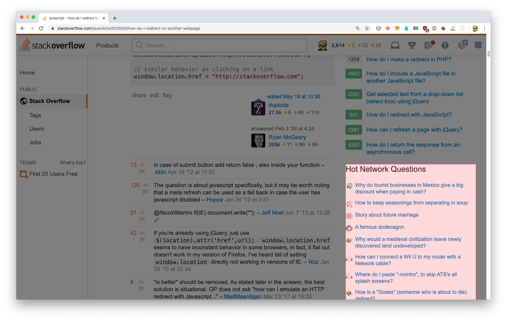The image size is (507, 321).
Task: Open the inbox icon in header
Action: (x=395, y=45)
